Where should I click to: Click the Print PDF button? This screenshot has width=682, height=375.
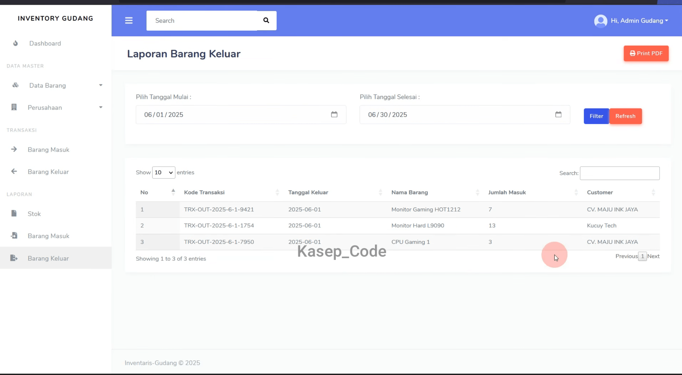pyautogui.click(x=646, y=53)
